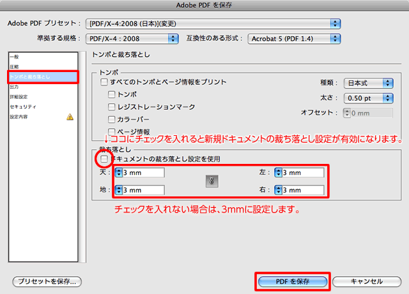Select セキュリティ in the category list

[x=43, y=107]
